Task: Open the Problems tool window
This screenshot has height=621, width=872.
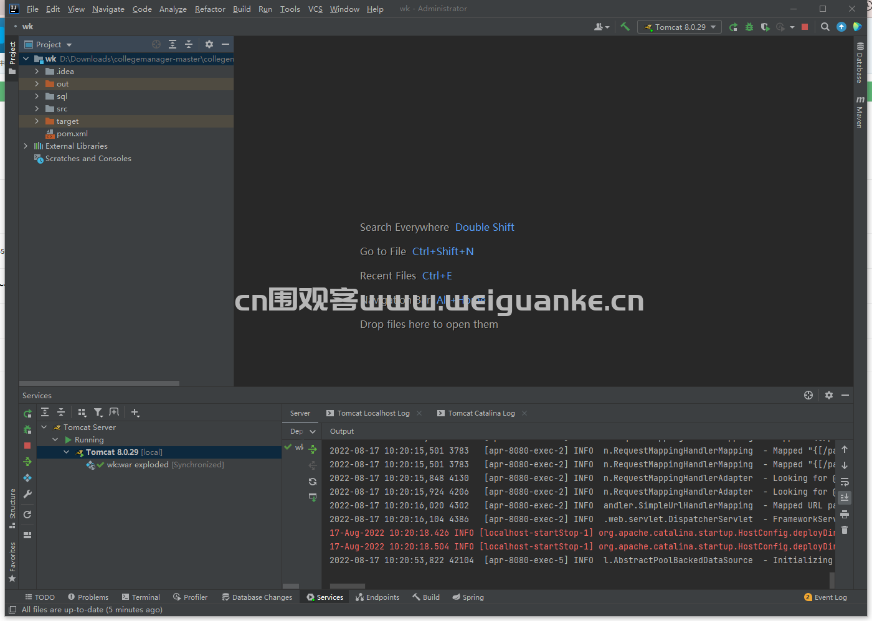Action: (88, 597)
